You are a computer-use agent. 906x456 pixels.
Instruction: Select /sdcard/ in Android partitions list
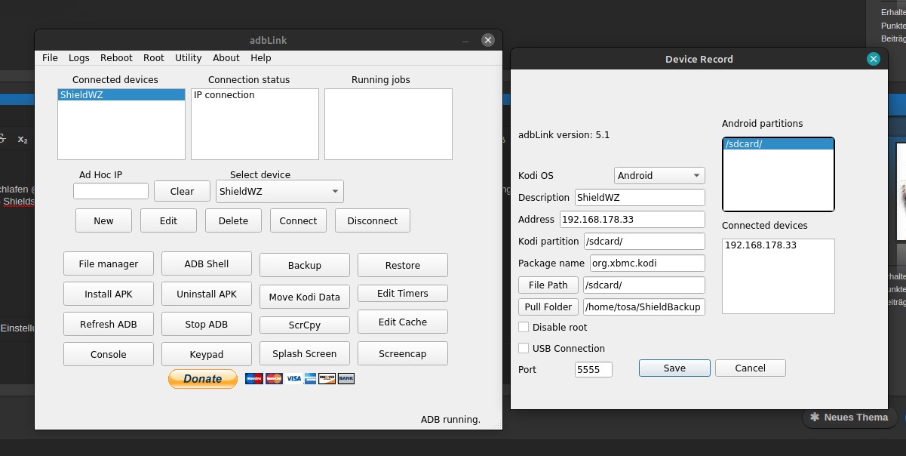[779, 144]
